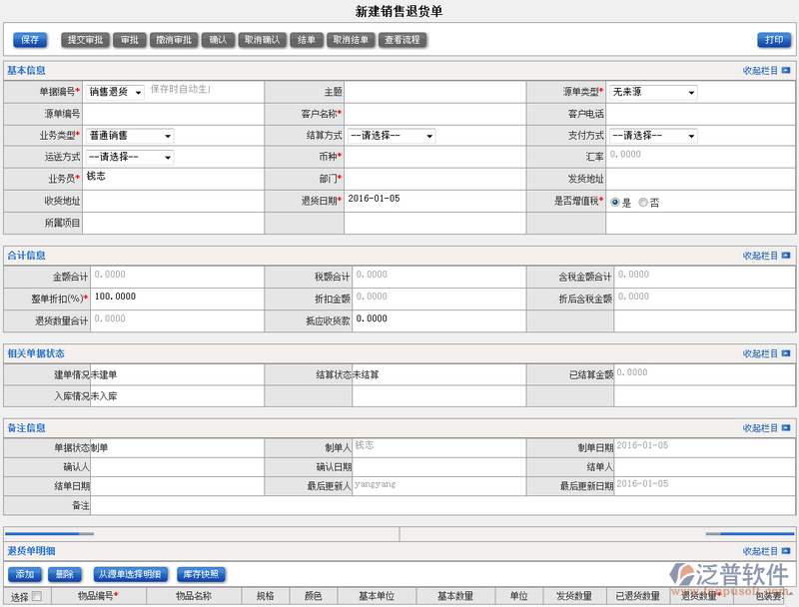Click the 退货日期 date field

[x=435, y=201]
